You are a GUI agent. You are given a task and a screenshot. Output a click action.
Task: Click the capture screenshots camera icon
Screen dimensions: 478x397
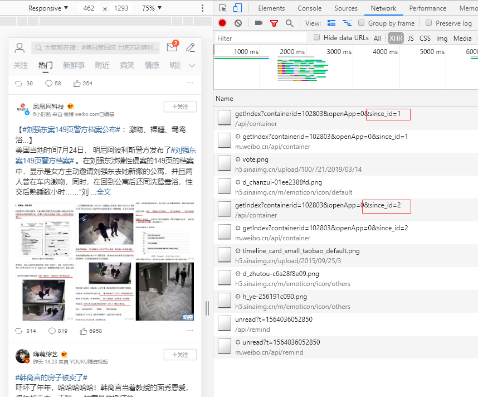coord(258,23)
